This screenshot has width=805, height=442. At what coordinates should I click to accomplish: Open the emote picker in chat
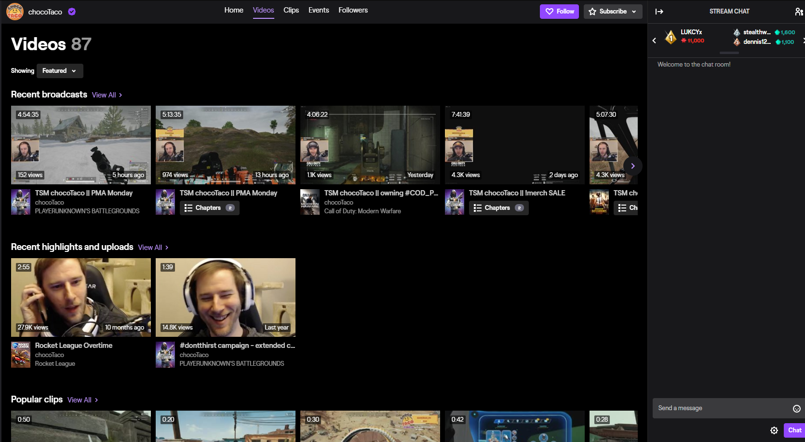(x=797, y=409)
